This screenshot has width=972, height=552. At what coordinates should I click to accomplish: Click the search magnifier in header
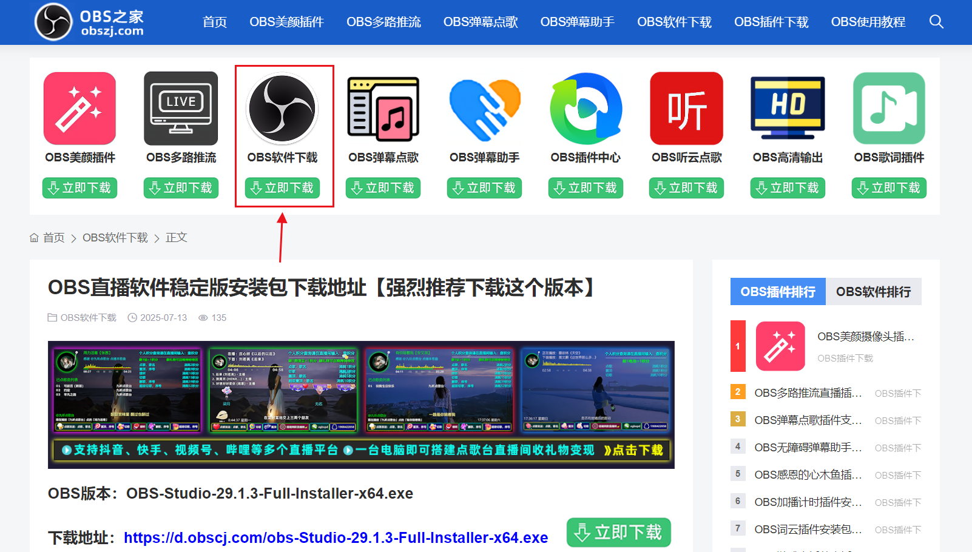click(936, 22)
